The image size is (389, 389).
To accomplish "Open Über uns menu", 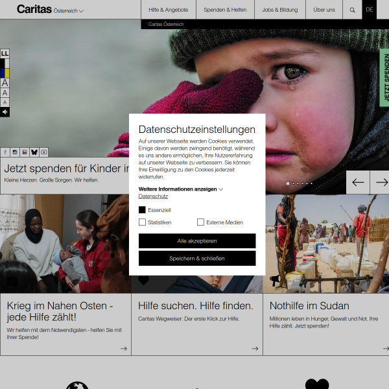I will (x=324, y=10).
